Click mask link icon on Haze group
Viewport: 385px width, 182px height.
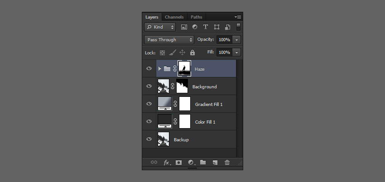pos(174,69)
